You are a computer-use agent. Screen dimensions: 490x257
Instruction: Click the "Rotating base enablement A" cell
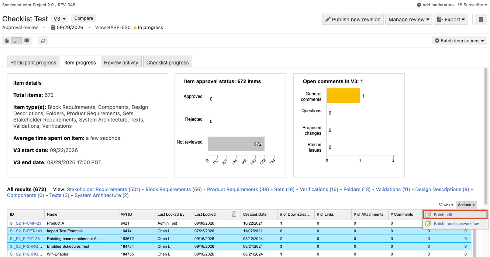point(81,239)
